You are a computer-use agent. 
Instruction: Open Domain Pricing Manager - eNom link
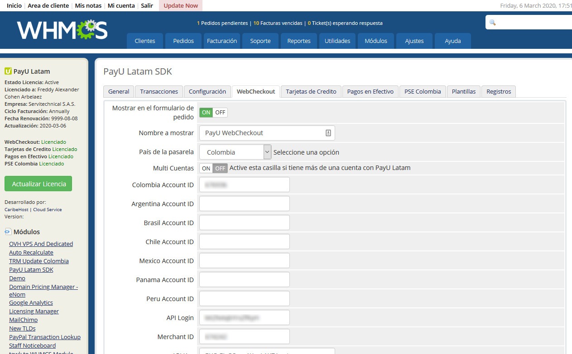[x=43, y=290]
